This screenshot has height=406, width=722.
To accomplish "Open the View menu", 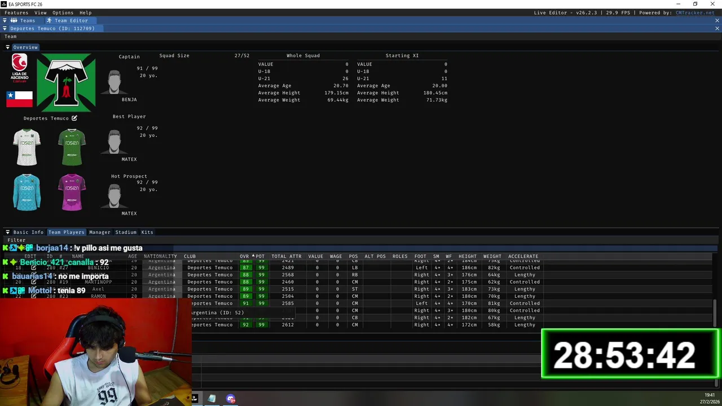I will [x=41, y=12].
